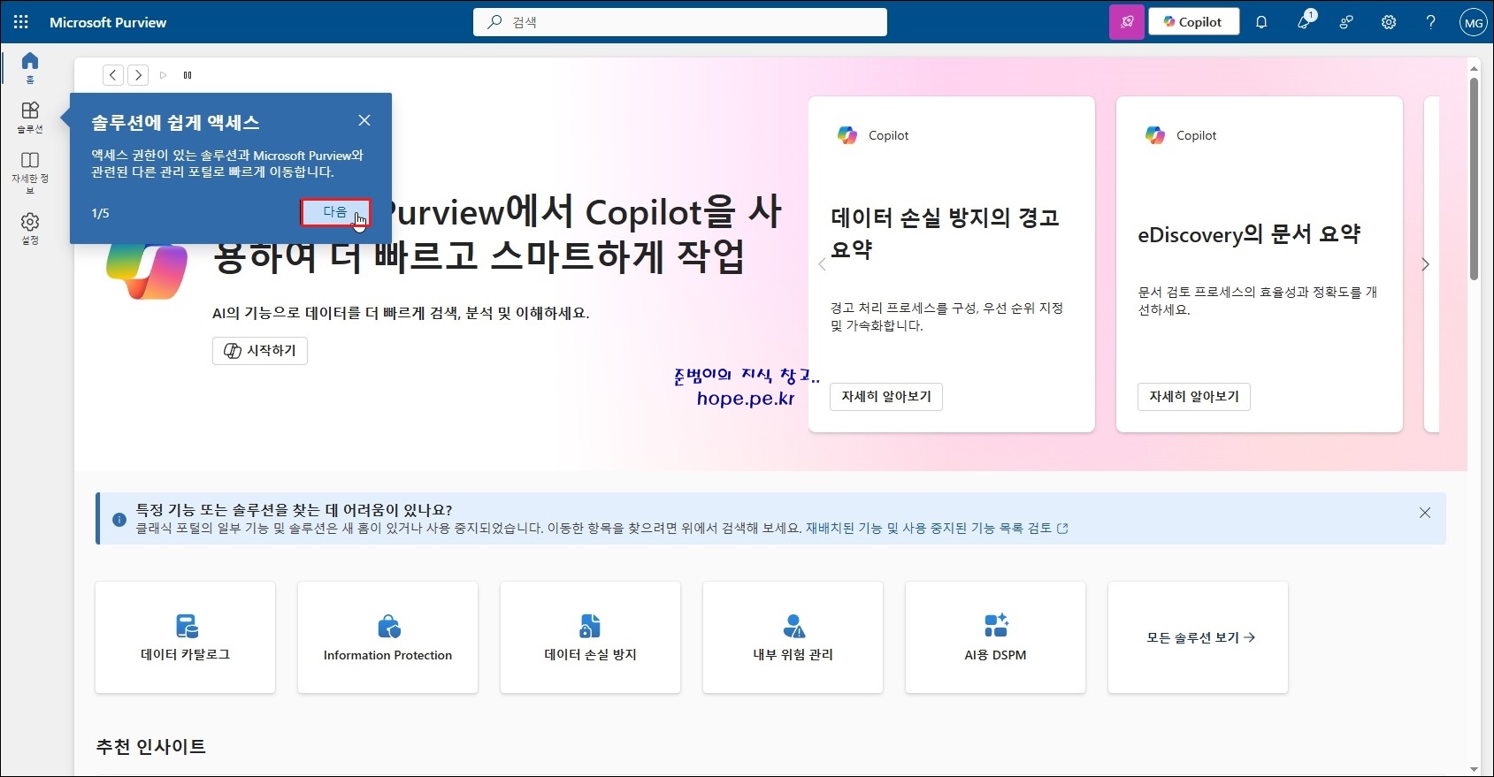Open 재배치된 기능 및 사용 중지된 기능 목록 검토 link
The width and height of the screenshot is (1494, 777).
[937, 528]
